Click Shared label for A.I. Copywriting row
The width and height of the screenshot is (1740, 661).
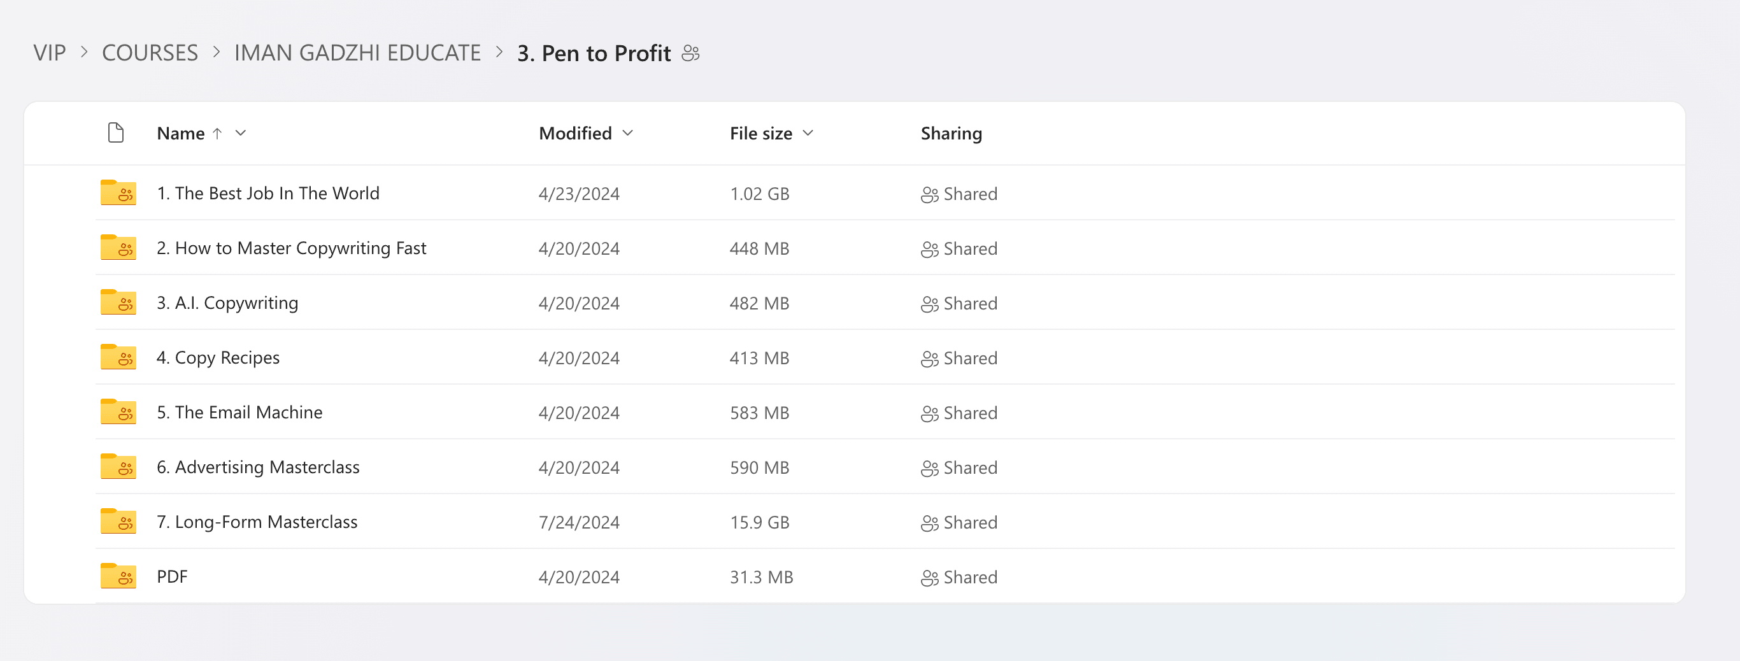click(970, 303)
